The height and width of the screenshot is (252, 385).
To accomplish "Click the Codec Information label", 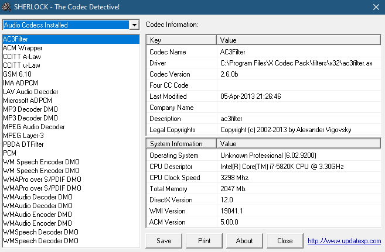I will click(172, 25).
